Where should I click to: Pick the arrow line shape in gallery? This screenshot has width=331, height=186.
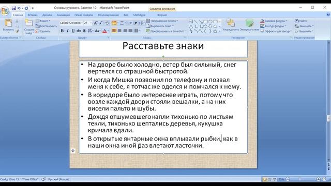201,21
